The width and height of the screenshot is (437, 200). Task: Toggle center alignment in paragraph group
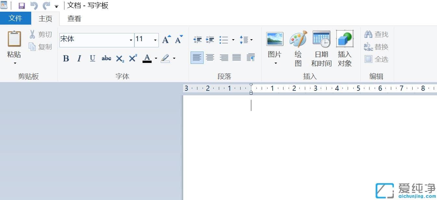pos(210,57)
